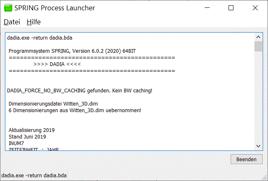Viewport: 268px width, 181px height.
Task: Click the vertical scrollbar thumb
Action: click(x=258, y=46)
